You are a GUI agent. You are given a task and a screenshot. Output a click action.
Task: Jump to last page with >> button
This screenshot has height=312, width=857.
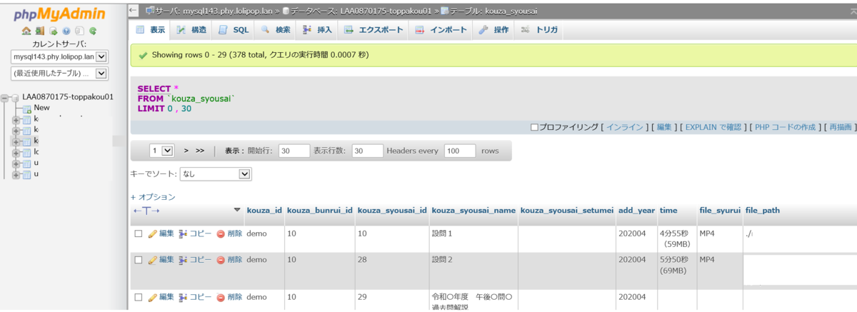tap(200, 151)
